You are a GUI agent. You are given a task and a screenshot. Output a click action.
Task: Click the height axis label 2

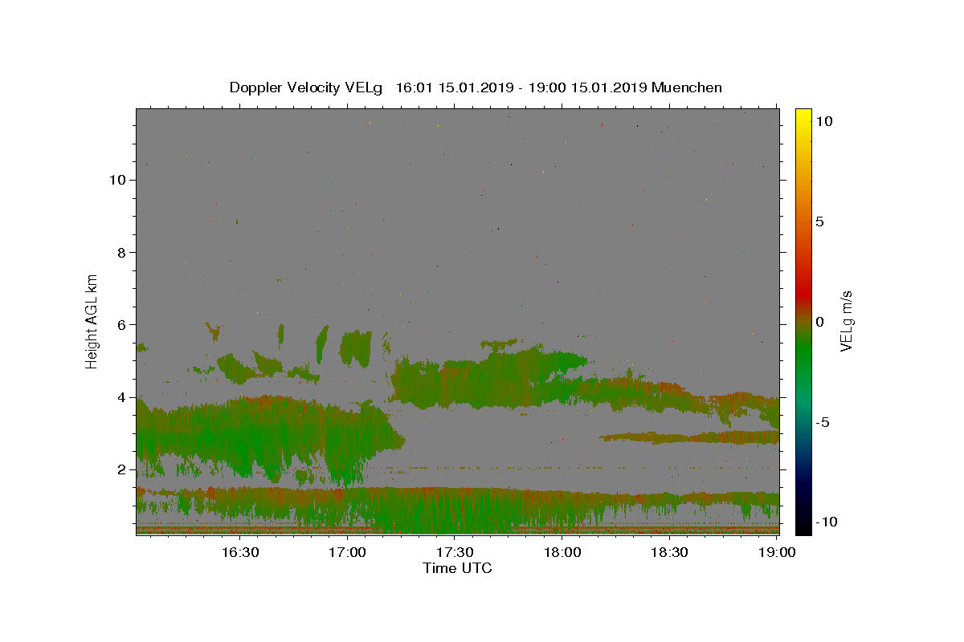pos(122,469)
